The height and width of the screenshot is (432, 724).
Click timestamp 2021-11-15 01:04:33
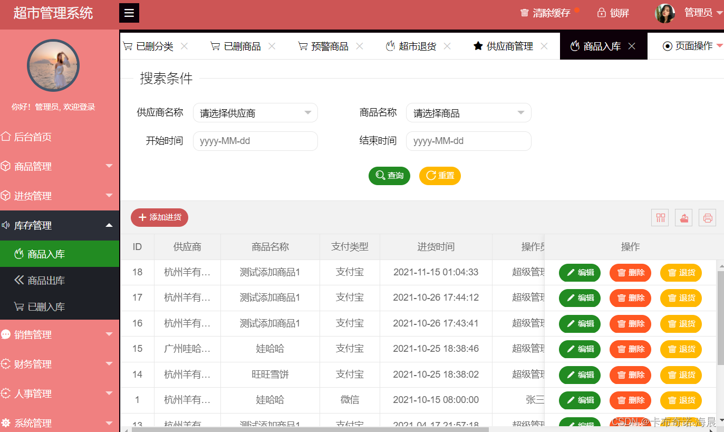(x=436, y=272)
